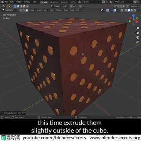Open the snapping options dropdown
This screenshot has width=141, height=141.
click(75, 6)
